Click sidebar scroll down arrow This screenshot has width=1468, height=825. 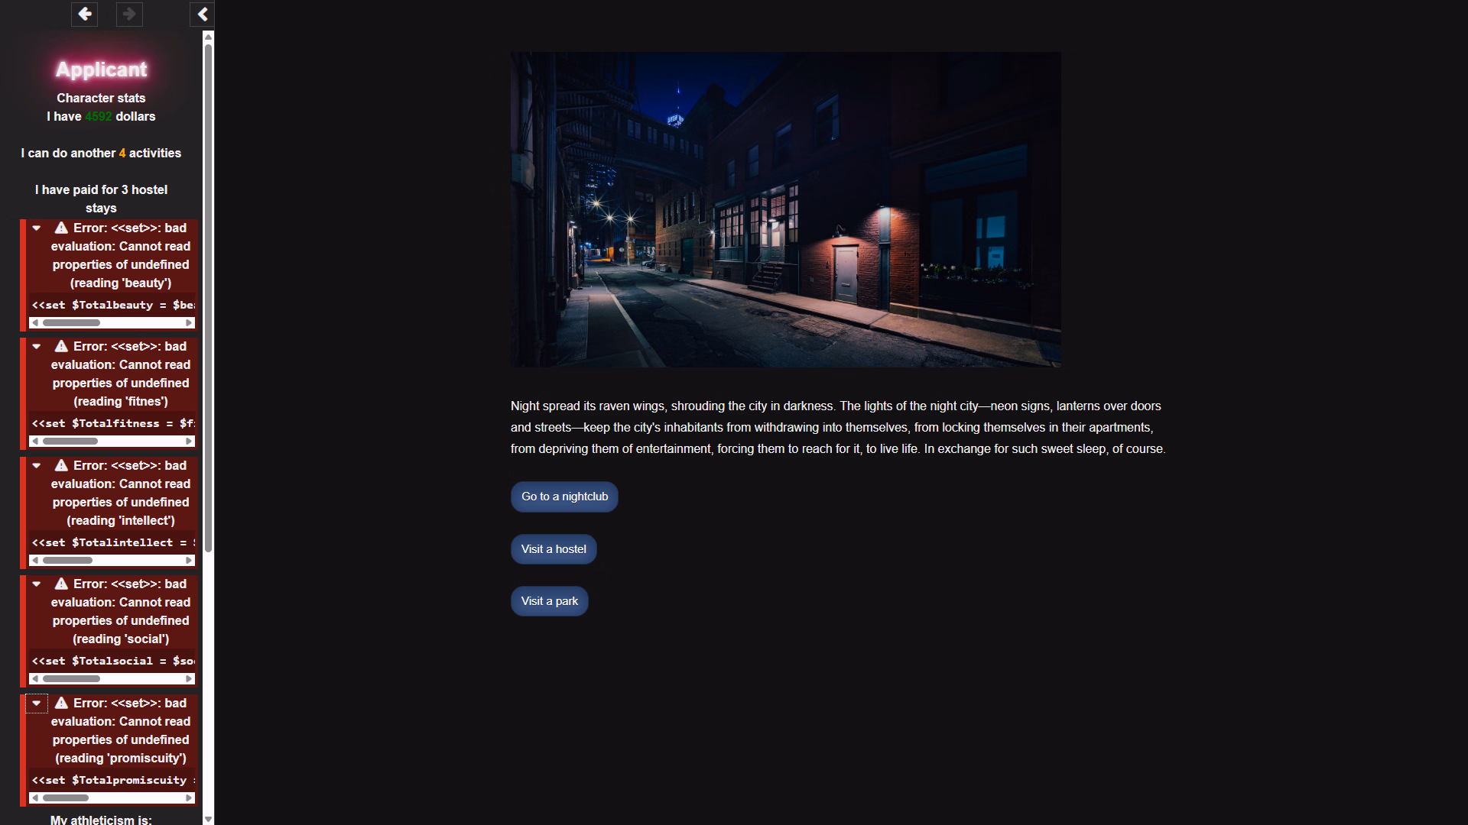tap(208, 819)
